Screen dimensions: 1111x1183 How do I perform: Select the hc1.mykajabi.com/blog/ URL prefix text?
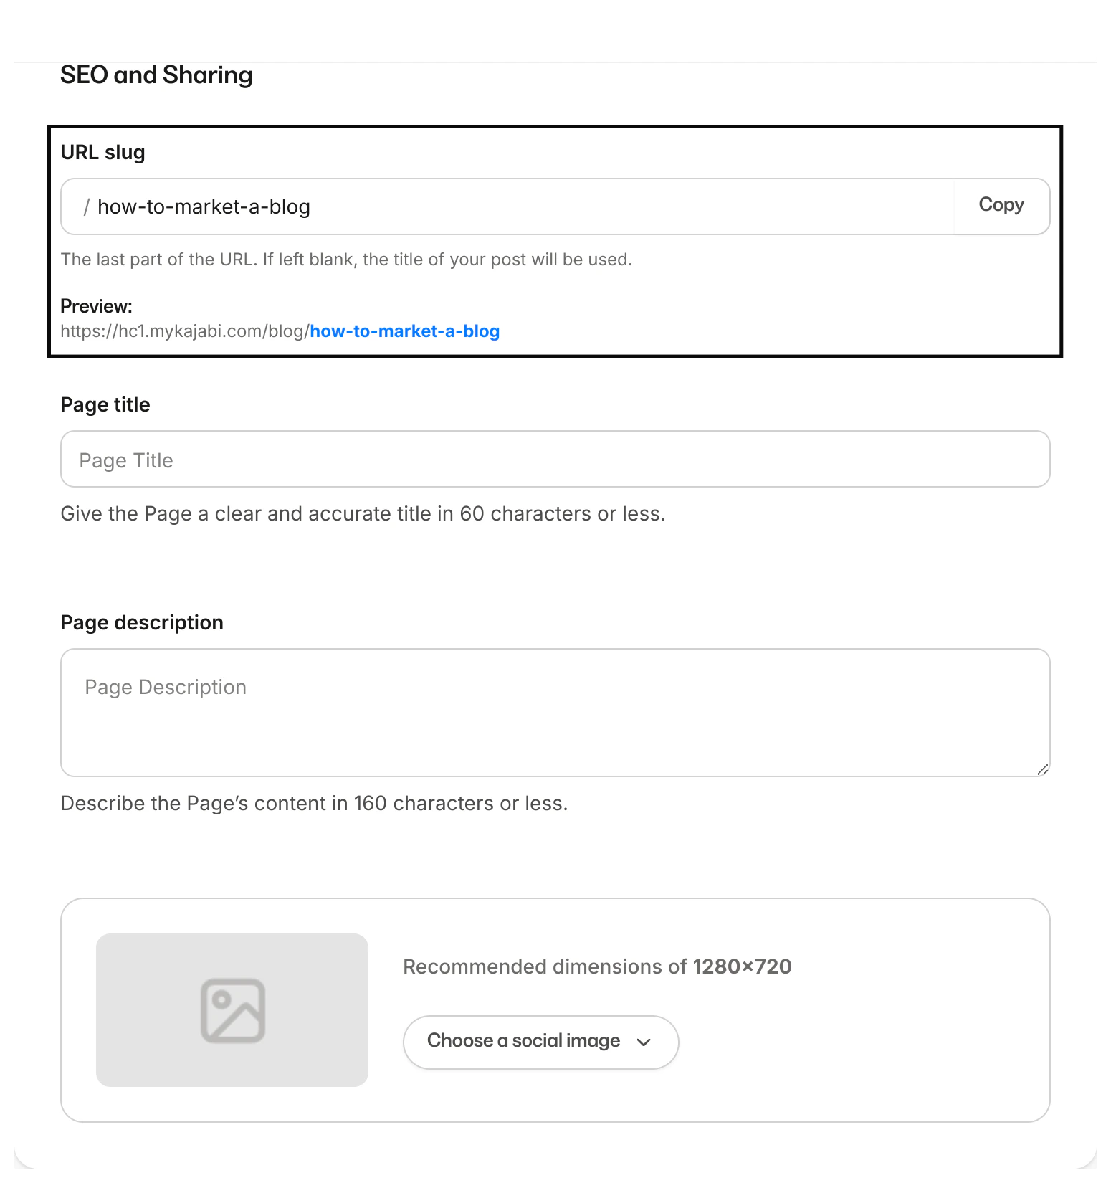click(185, 331)
